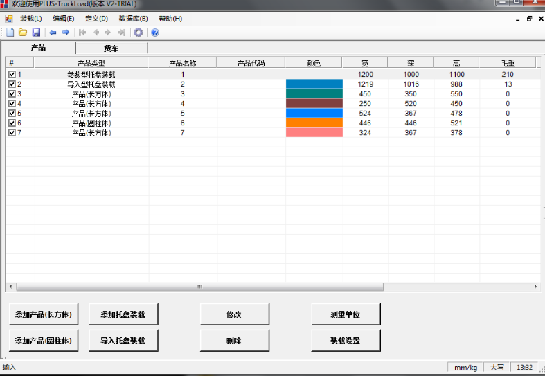Open the 数据库(B) menu
The height and width of the screenshot is (376, 545).
(x=133, y=19)
